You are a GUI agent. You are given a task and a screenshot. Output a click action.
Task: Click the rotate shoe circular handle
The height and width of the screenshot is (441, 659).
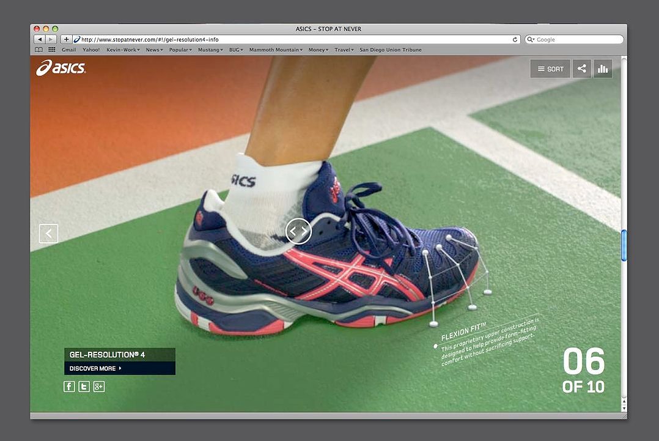point(298,231)
